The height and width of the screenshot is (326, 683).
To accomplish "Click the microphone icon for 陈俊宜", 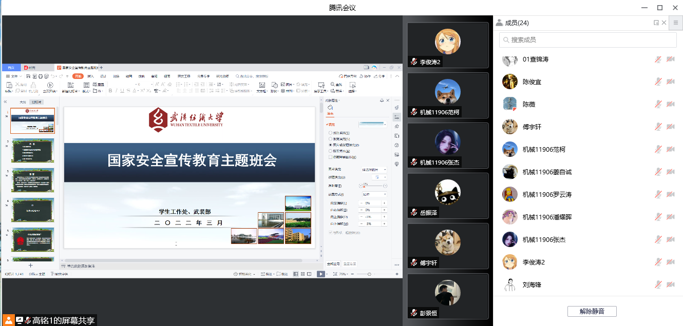I will click(x=658, y=82).
